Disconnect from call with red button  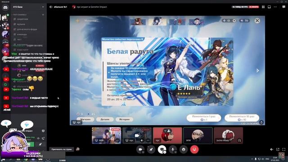tap(194, 149)
